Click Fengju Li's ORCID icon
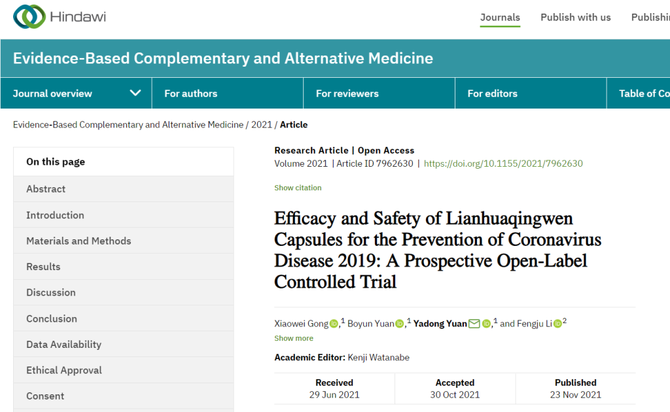670x412 pixels. (x=557, y=324)
